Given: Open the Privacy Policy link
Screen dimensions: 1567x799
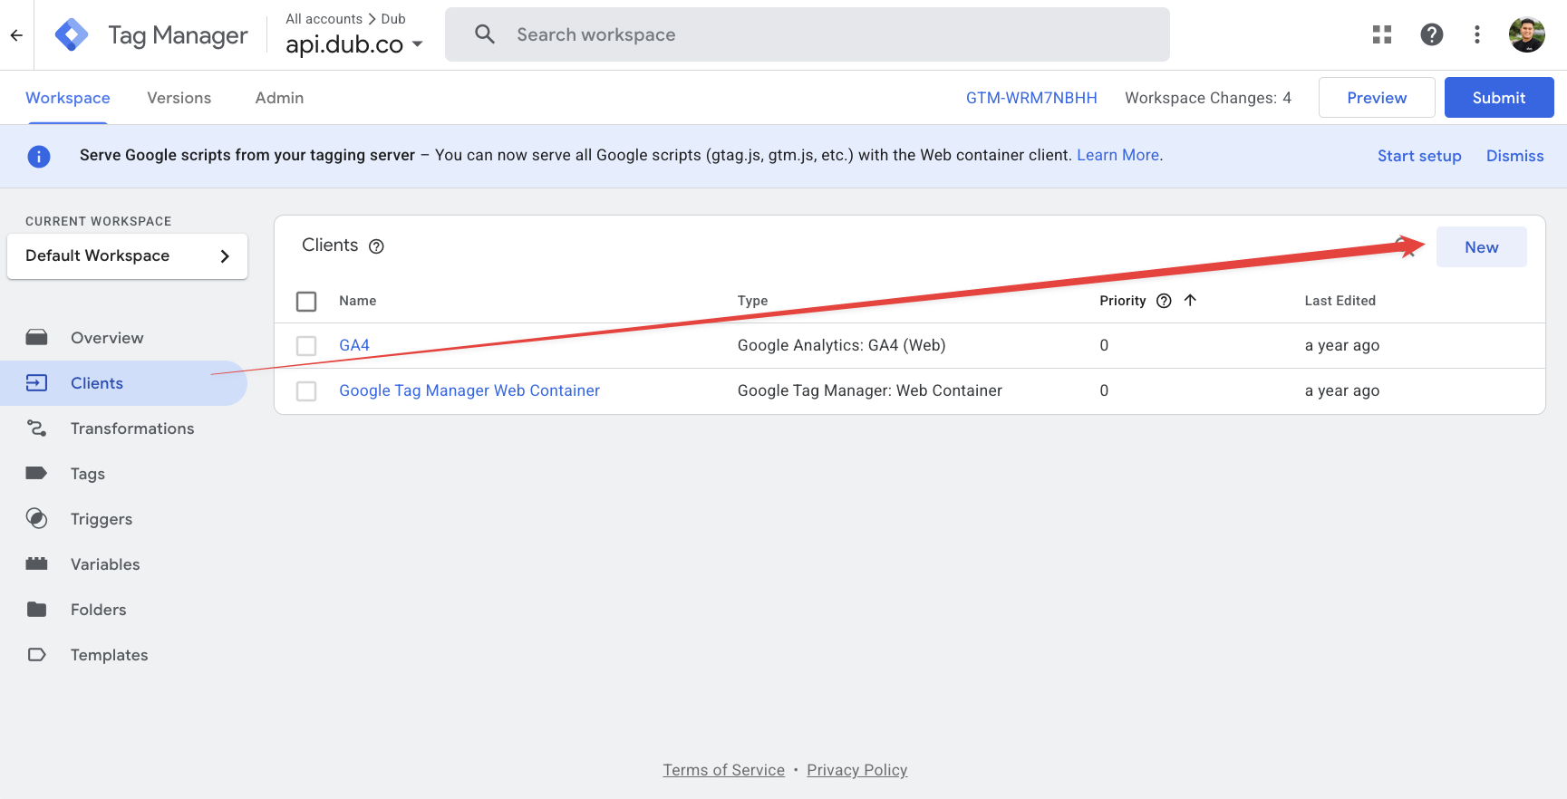Looking at the screenshot, I should (x=856, y=770).
